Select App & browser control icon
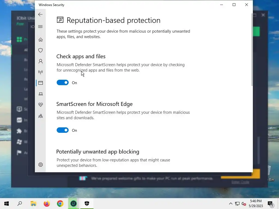 tap(41, 83)
